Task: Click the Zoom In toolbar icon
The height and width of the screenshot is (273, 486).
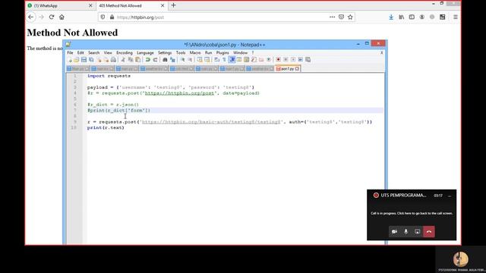Action: [x=182, y=59]
